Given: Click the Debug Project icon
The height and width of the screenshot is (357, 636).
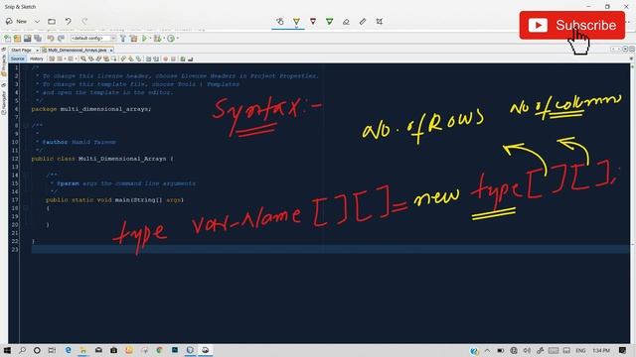Looking at the screenshot, I should pos(157,38).
